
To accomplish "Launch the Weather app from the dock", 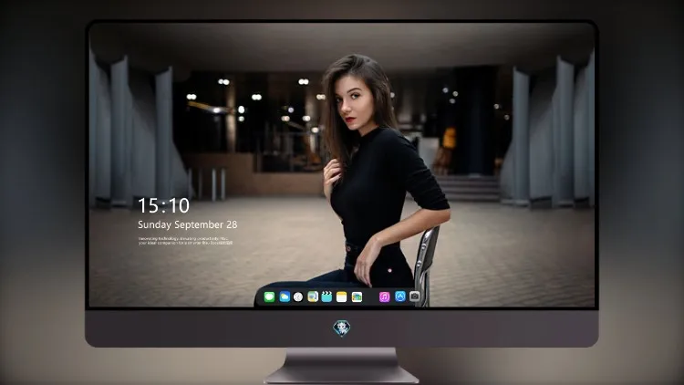I will [285, 297].
